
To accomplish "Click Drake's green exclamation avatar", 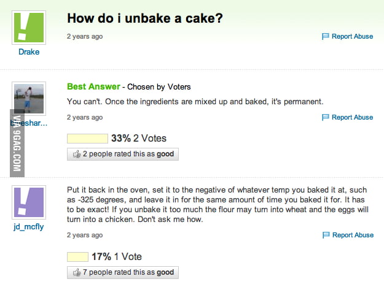I will [28, 26].
